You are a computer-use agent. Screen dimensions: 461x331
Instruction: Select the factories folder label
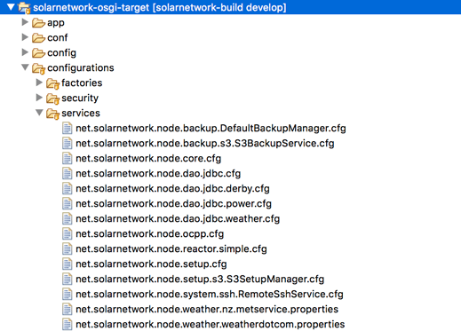click(x=82, y=83)
